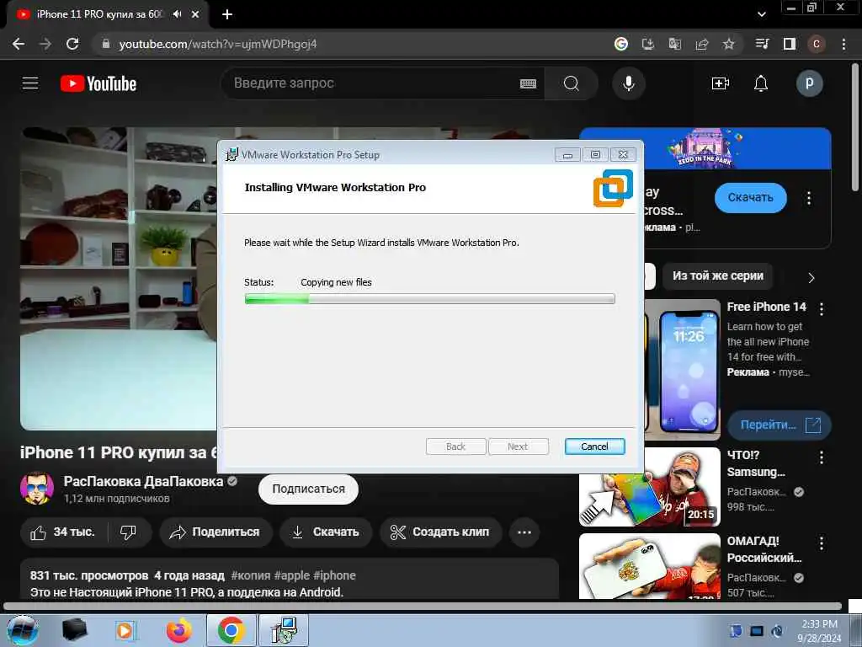Click the Перейти button on the ad

click(x=779, y=425)
